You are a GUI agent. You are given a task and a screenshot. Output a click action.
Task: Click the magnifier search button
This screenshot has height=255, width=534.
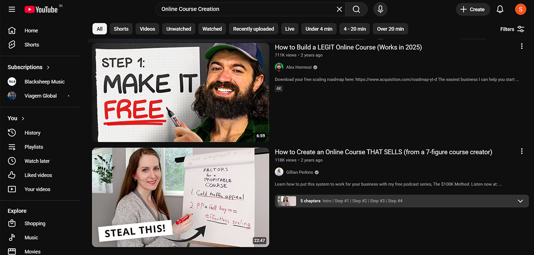(x=356, y=9)
